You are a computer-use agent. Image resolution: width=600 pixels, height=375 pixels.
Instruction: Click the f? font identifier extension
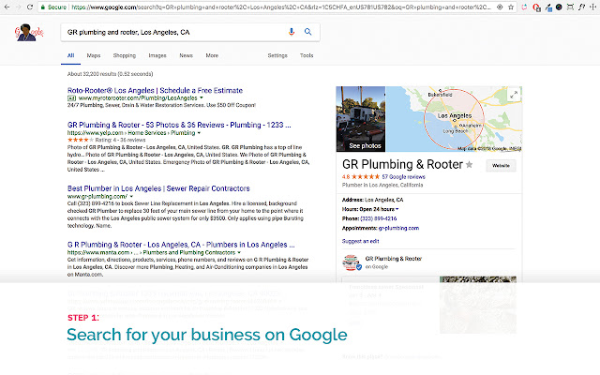click(581, 7)
